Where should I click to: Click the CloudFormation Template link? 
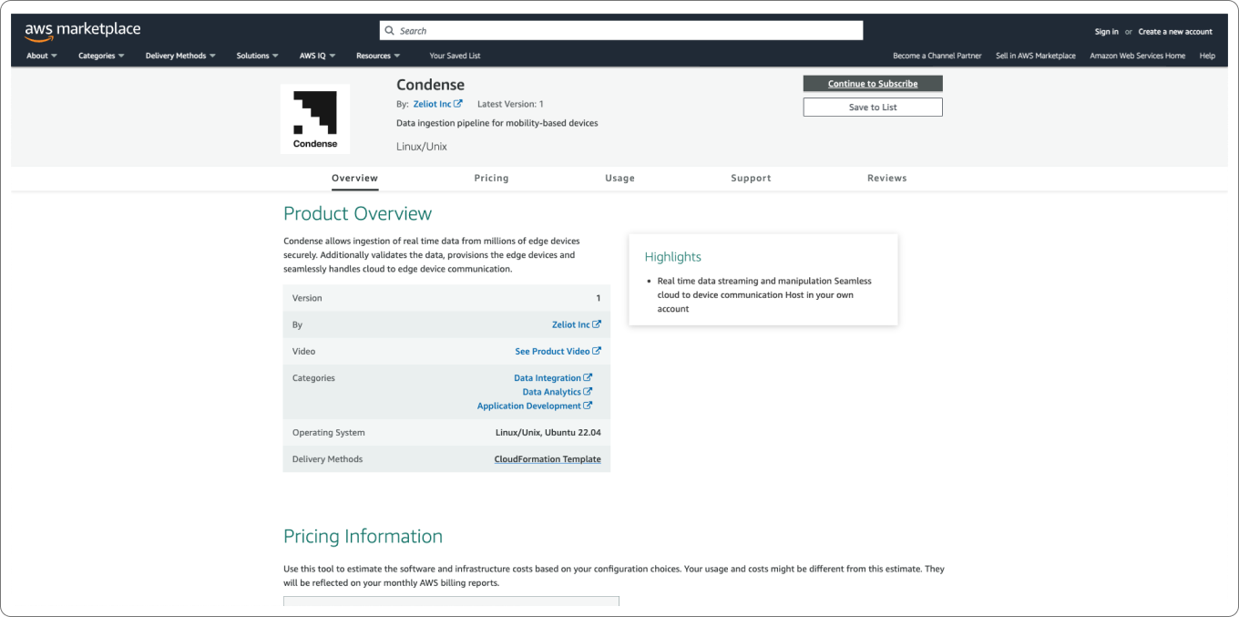548,459
